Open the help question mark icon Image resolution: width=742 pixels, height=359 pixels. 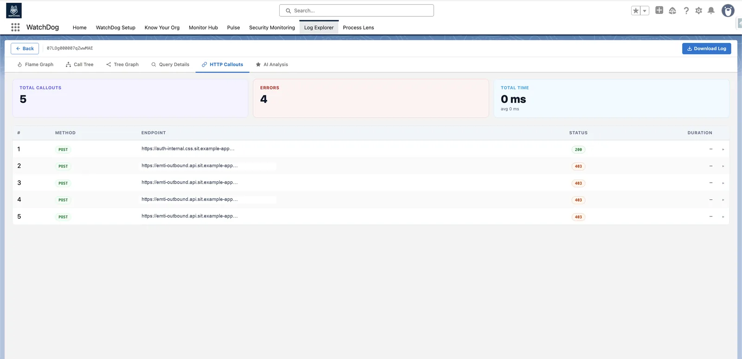tap(686, 11)
